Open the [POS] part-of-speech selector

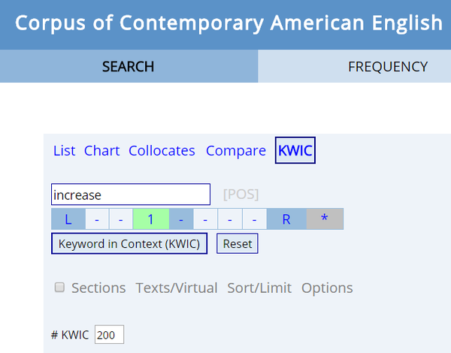tap(241, 195)
